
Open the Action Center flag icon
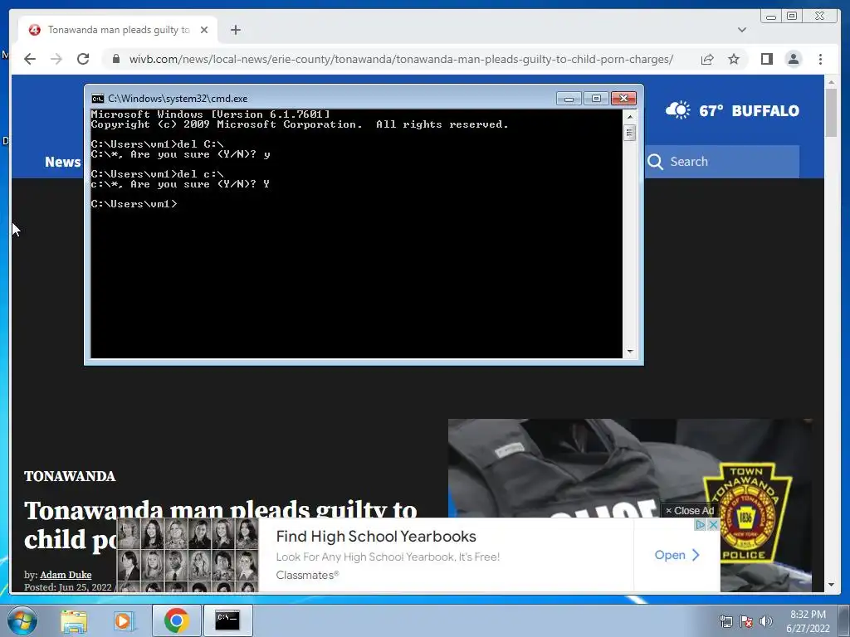click(x=746, y=621)
